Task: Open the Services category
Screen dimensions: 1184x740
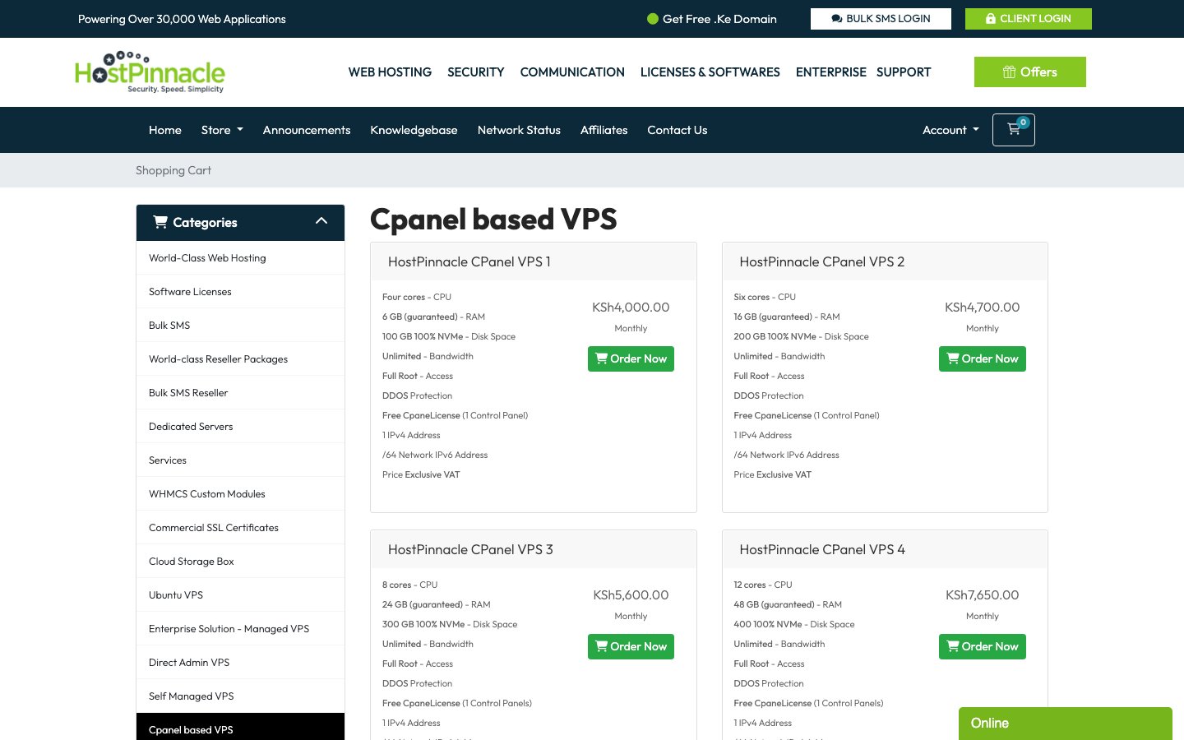Action: (240, 460)
